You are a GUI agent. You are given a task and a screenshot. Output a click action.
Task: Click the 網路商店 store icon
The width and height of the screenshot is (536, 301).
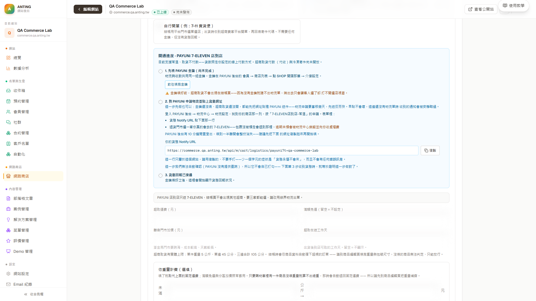point(8,176)
